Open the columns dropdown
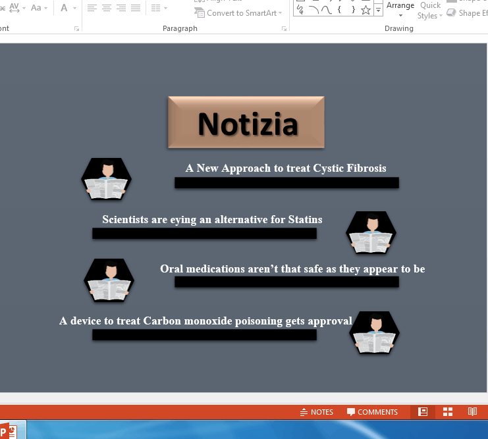 [159, 7]
